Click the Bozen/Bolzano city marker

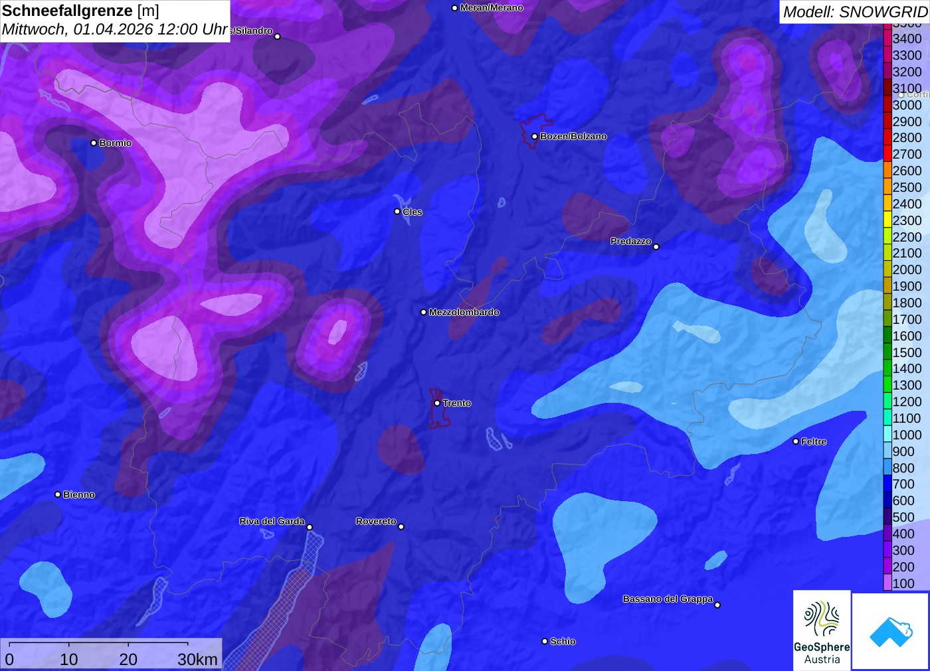[x=534, y=136]
